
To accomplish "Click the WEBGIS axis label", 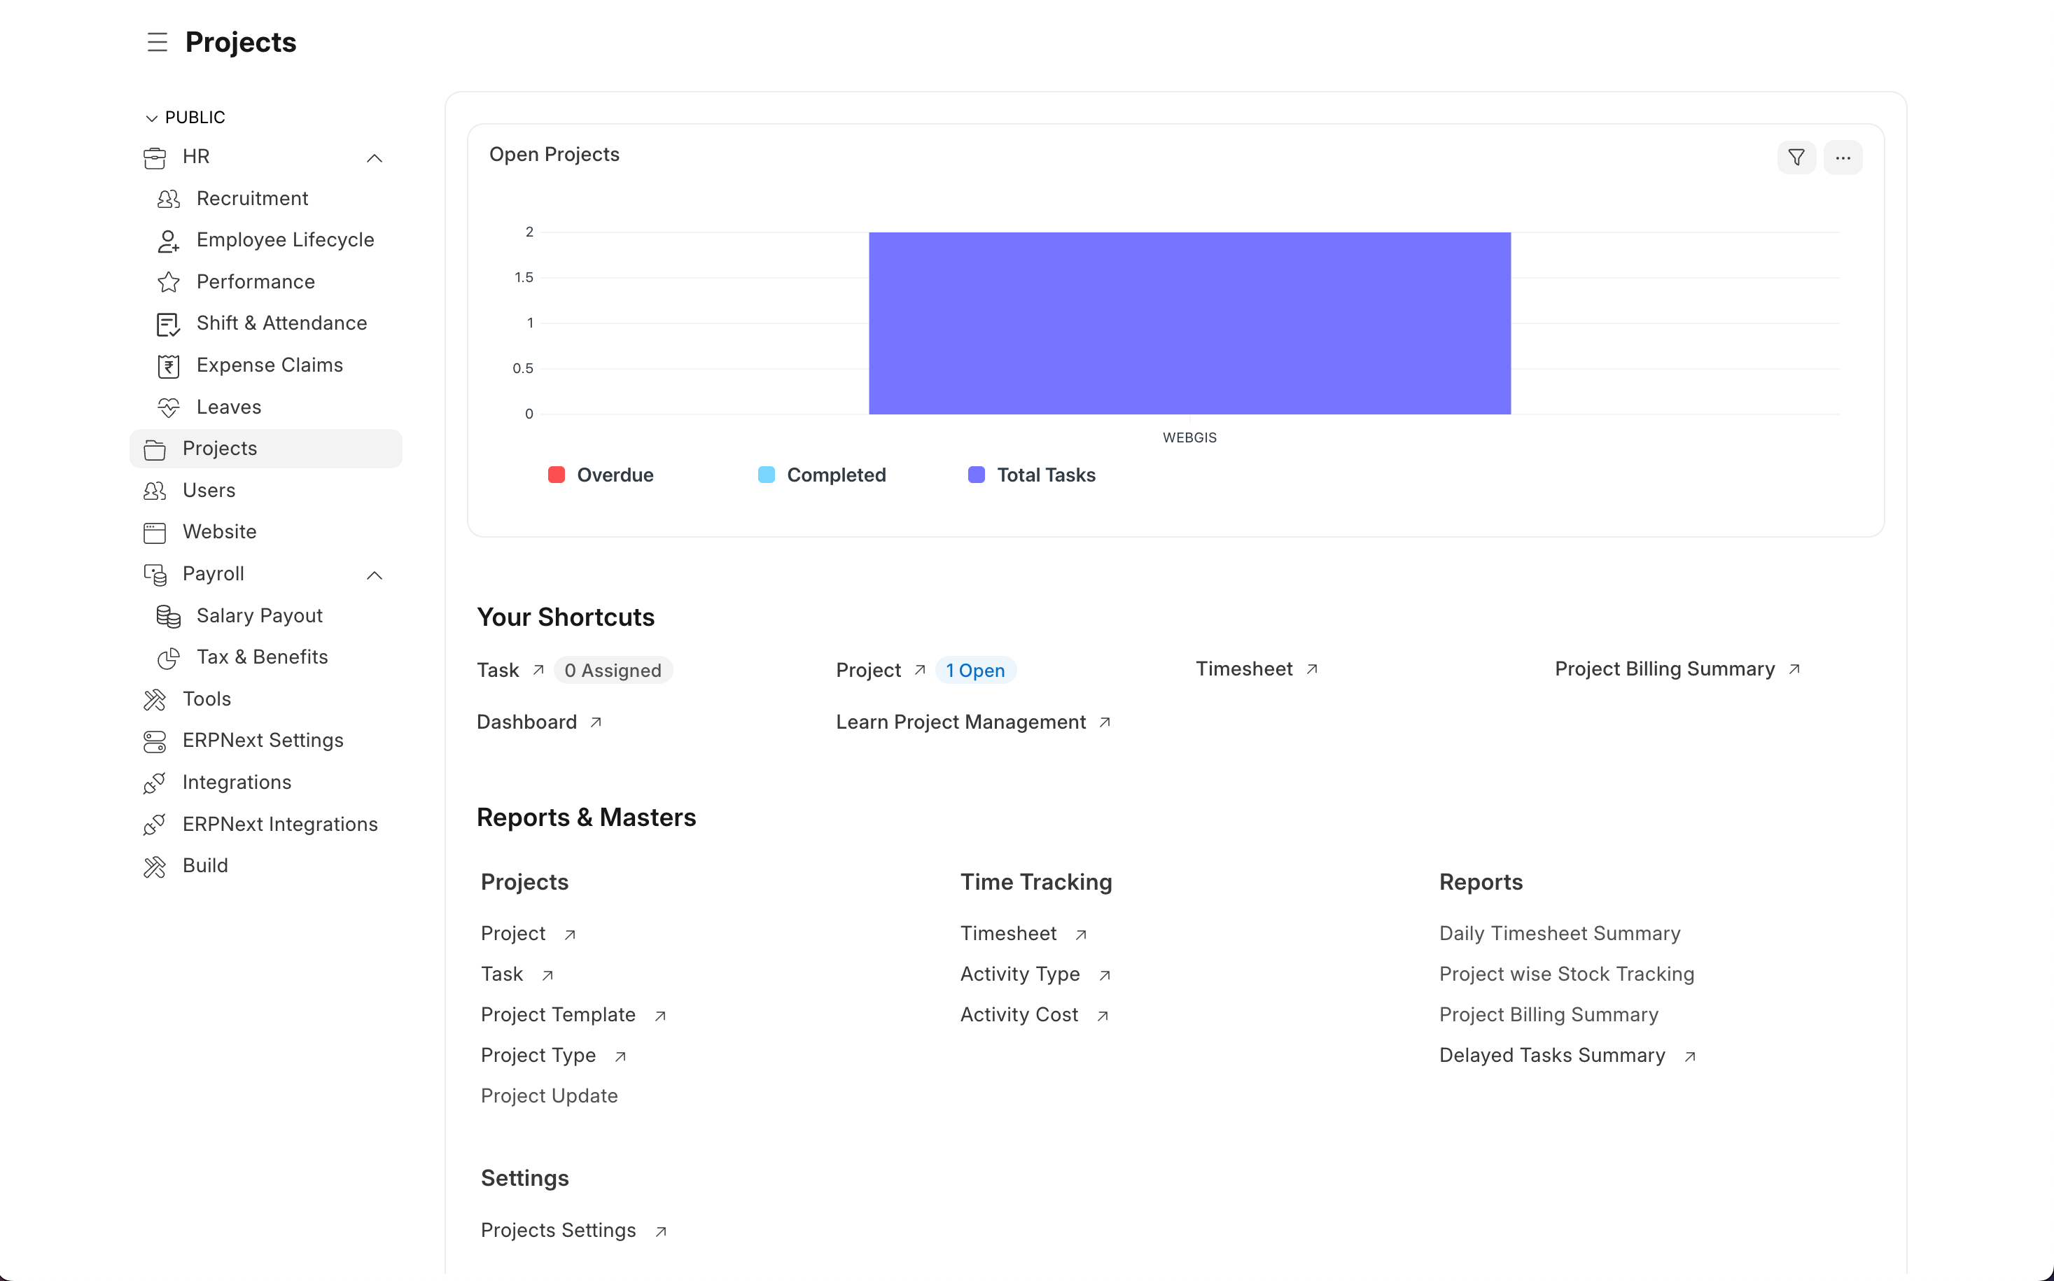I will point(1189,438).
